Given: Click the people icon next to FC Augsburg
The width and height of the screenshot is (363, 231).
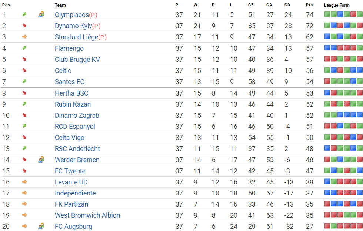Looking at the screenshot, I should (x=41, y=226).
